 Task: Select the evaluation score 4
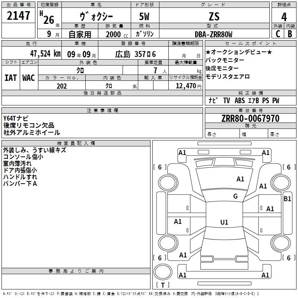click(x=284, y=17)
